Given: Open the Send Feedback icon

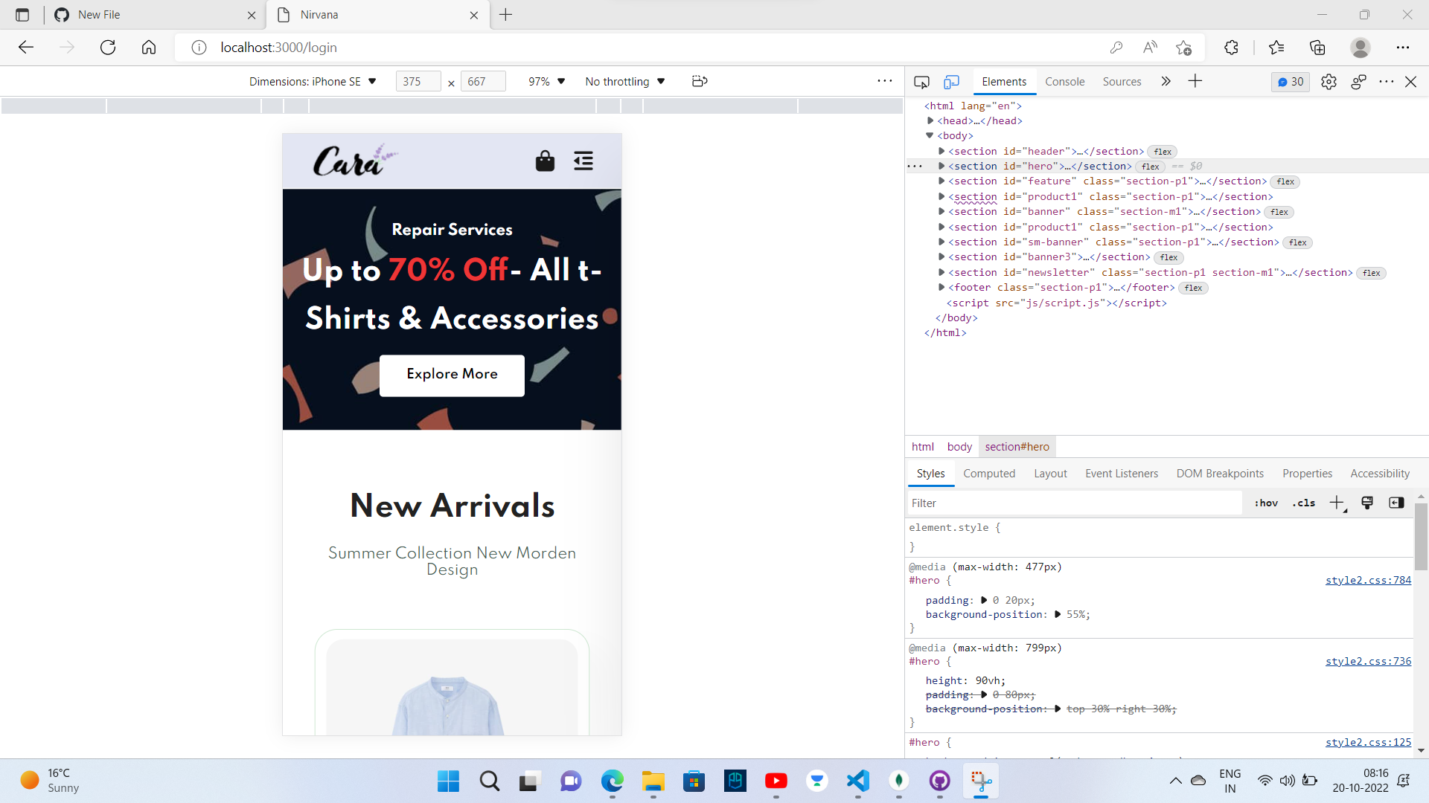Looking at the screenshot, I should (1358, 82).
